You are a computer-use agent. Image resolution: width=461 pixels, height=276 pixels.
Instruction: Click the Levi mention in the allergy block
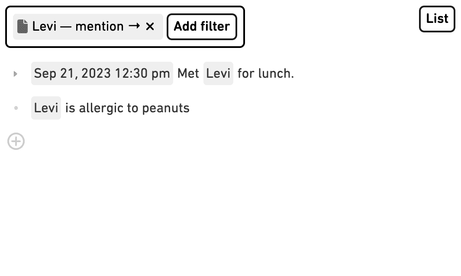tap(46, 108)
